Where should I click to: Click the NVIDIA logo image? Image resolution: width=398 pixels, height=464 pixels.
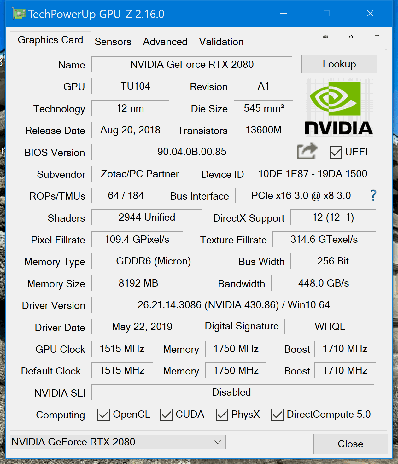[x=339, y=108]
